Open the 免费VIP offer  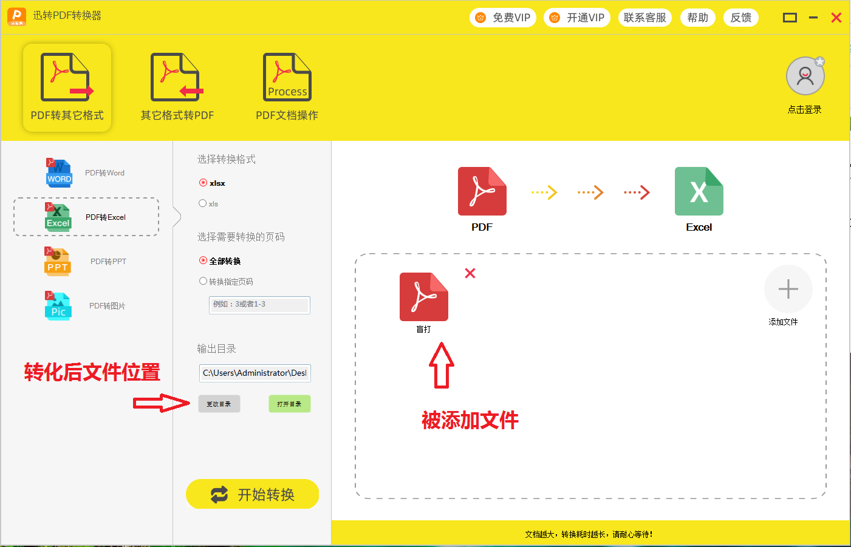point(502,18)
